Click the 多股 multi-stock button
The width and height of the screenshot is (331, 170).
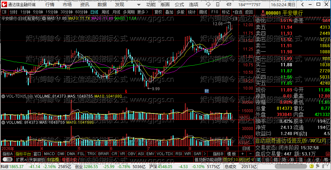point(180,12)
